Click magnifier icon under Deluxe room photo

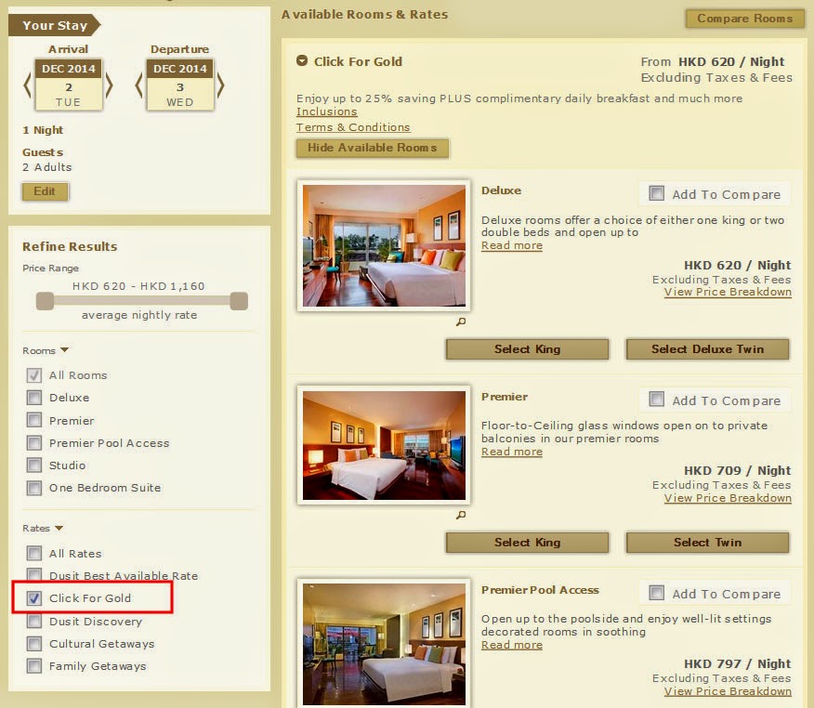point(461,321)
